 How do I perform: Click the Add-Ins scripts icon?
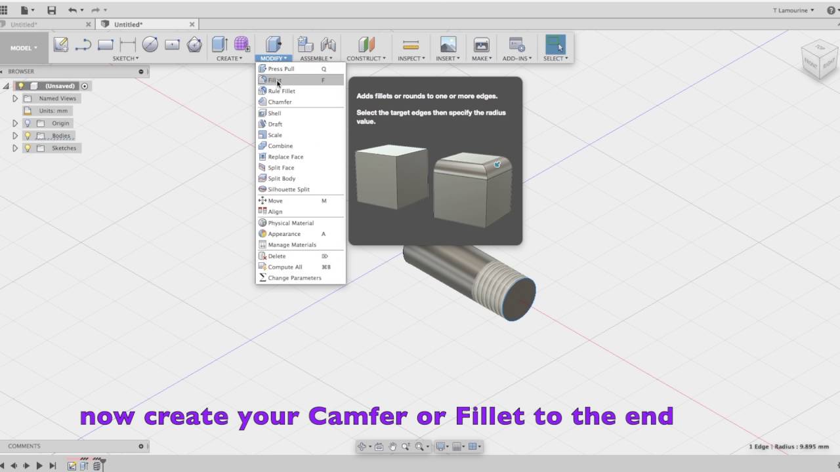pyautogui.click(x=516, y=45)
